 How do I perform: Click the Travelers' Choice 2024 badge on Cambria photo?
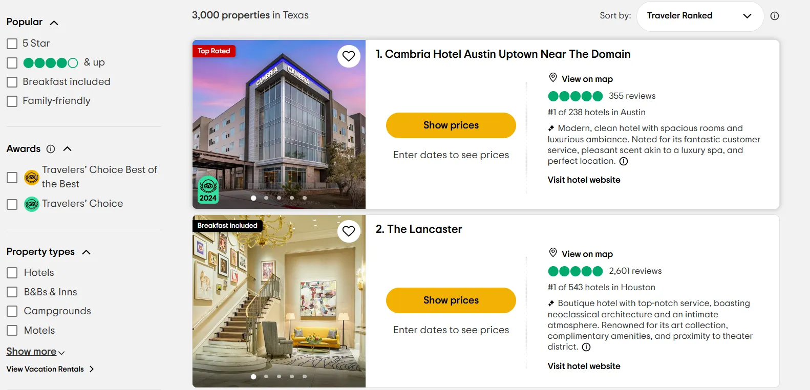(208, 190)
